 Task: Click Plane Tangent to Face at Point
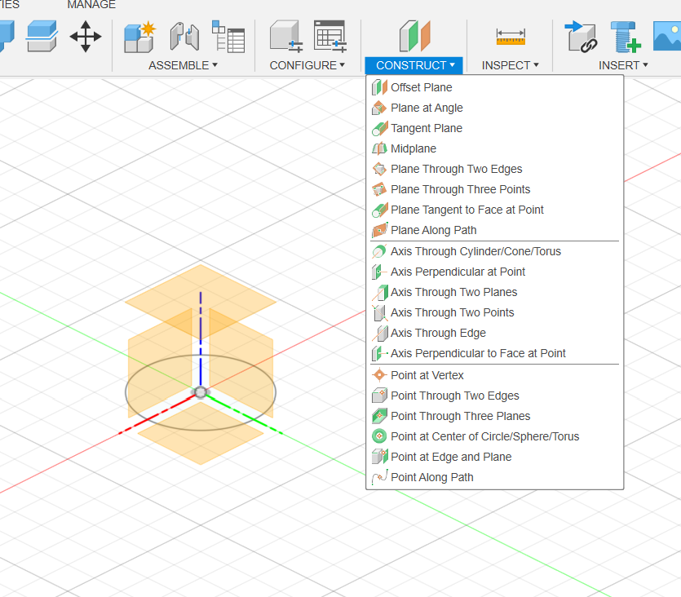495,210
